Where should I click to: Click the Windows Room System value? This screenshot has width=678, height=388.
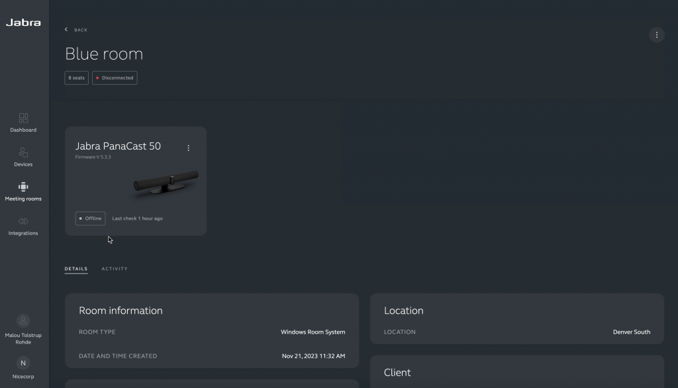coord(313,332)
